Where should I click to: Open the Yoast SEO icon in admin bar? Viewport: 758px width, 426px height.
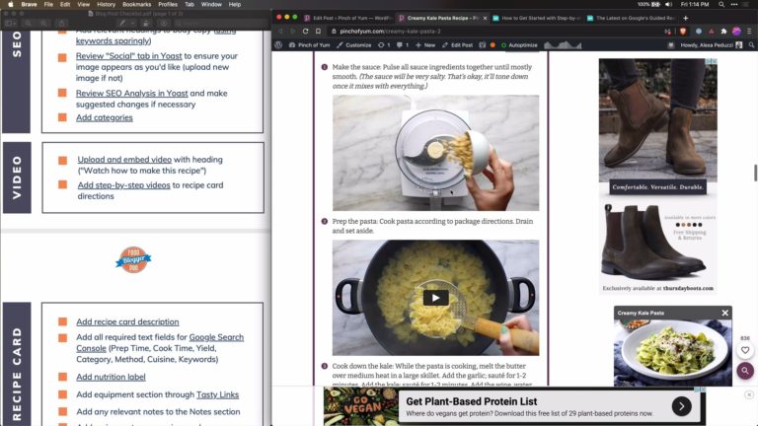tap(482, 45)
